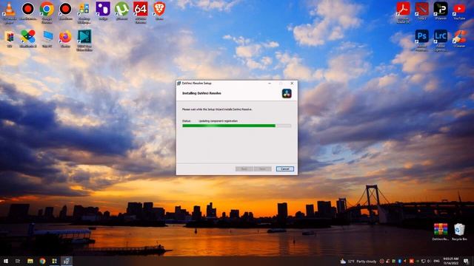Open the Windows Start menu
Screen dimensions: 474x266
[6, 261]
